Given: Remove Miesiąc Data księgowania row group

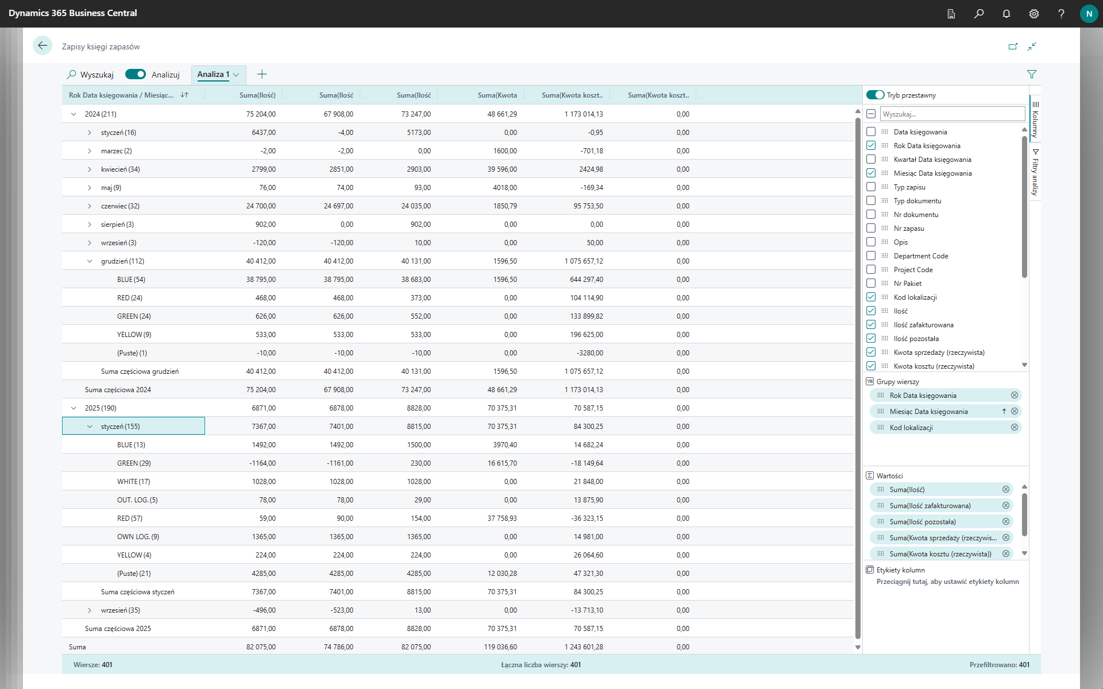Looking at the screenshot, I should 1015,411.
